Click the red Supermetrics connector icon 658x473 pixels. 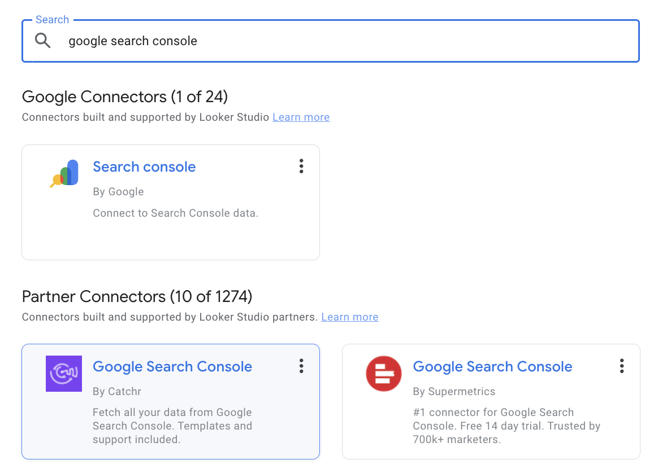[x=384, y=374]
